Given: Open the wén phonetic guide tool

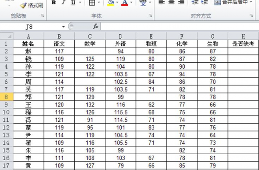Looking at the screenshot, I should [143, 3].
